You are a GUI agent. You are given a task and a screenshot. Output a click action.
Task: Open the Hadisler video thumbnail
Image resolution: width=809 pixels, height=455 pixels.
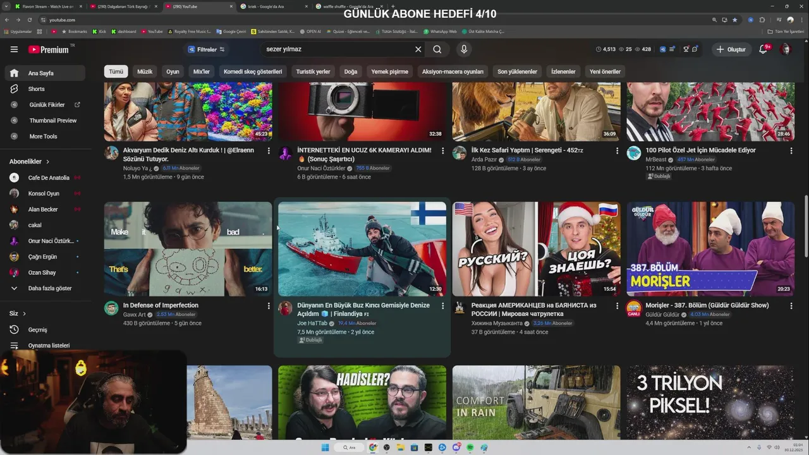tap(362, 402)
